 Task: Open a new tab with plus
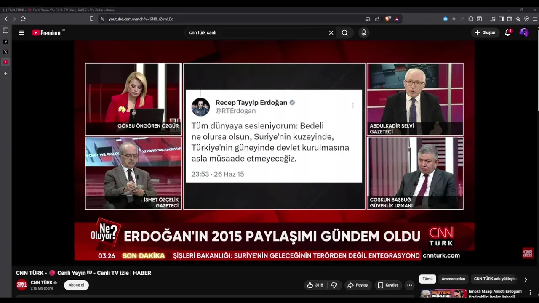[5, 74]
